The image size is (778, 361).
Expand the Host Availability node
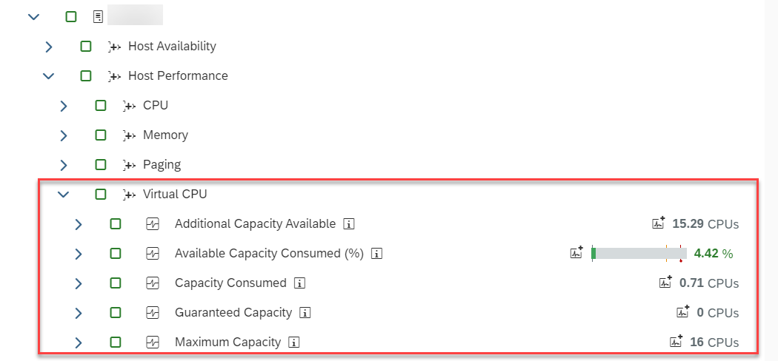(x=49, y=47)
